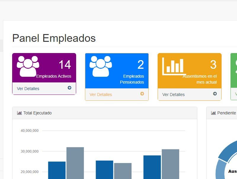Select the number 3 in orange card
Image resolution: width=237 pixels, height=179 pixels.
pos(213,65)
